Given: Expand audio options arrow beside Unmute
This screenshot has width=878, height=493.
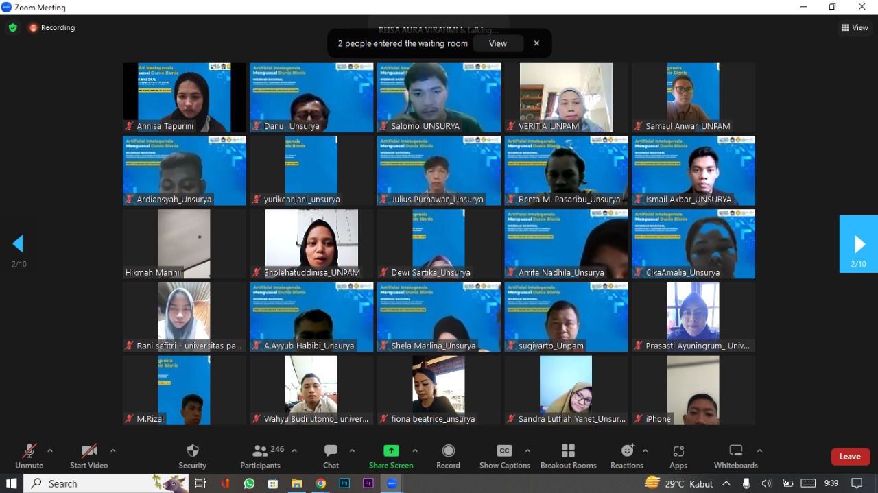Looking at the screenshot, I should [50, 450].
